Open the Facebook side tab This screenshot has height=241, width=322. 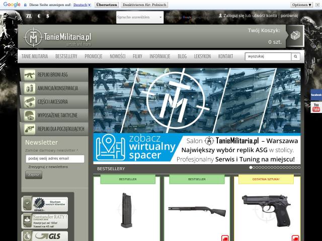(x=316, y=95)
